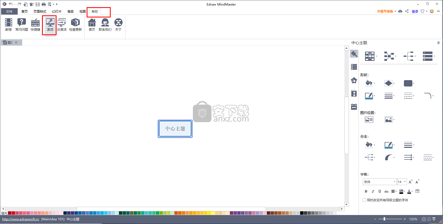This screenshot has height=224, width=443.
Task: Select the 中心主题 central topic node
Action: [x=175, y=129]
